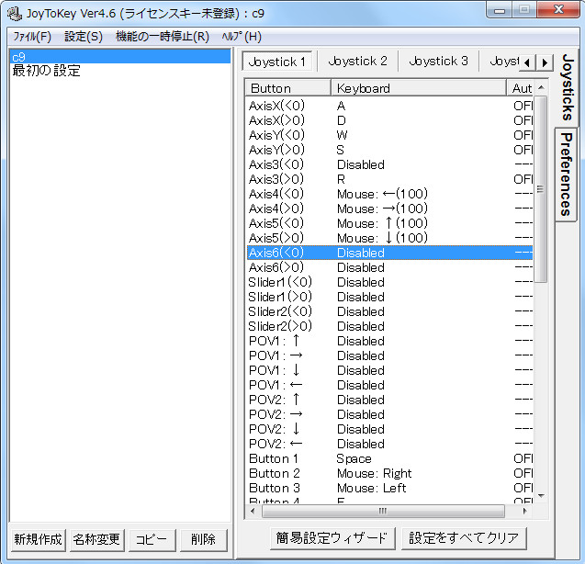This screenshot has height=564, width=585.
Task: Click the コピー button
Action: [152, 539]
